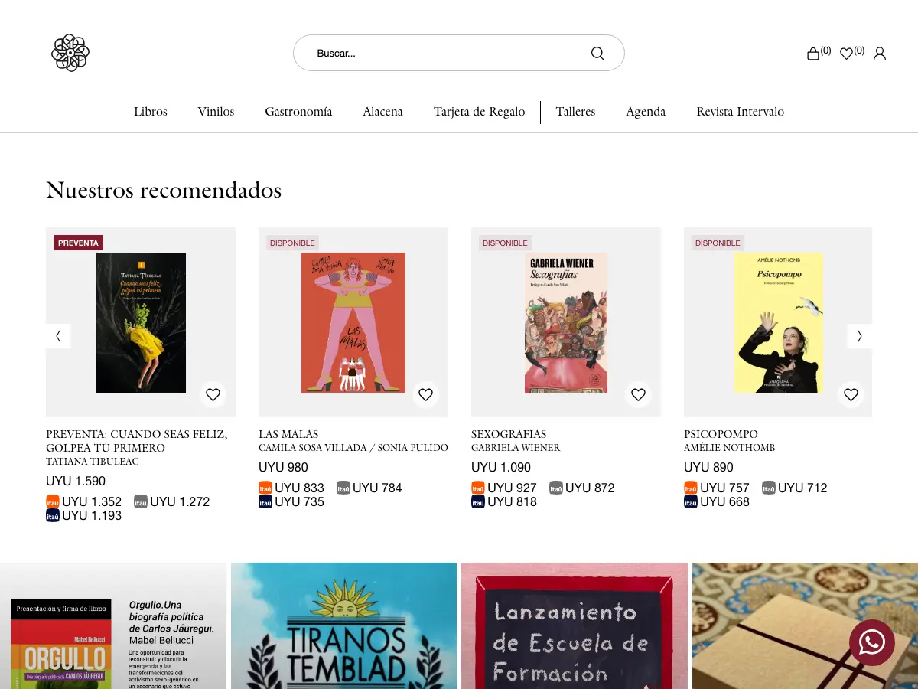The width and height of the screenshot is (918, 689).
Task: Show next recommended books arrow
Action: [860, 336]
